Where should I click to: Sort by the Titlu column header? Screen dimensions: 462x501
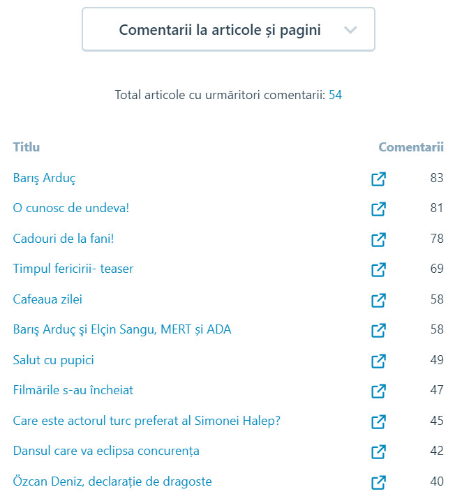tap(27, 147)
